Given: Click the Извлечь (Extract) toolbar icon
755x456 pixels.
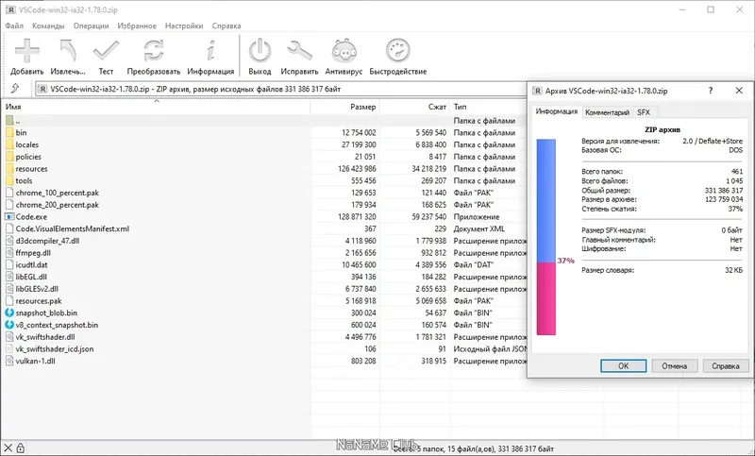Looking at the screenshot, I should (x=67, y=51).
